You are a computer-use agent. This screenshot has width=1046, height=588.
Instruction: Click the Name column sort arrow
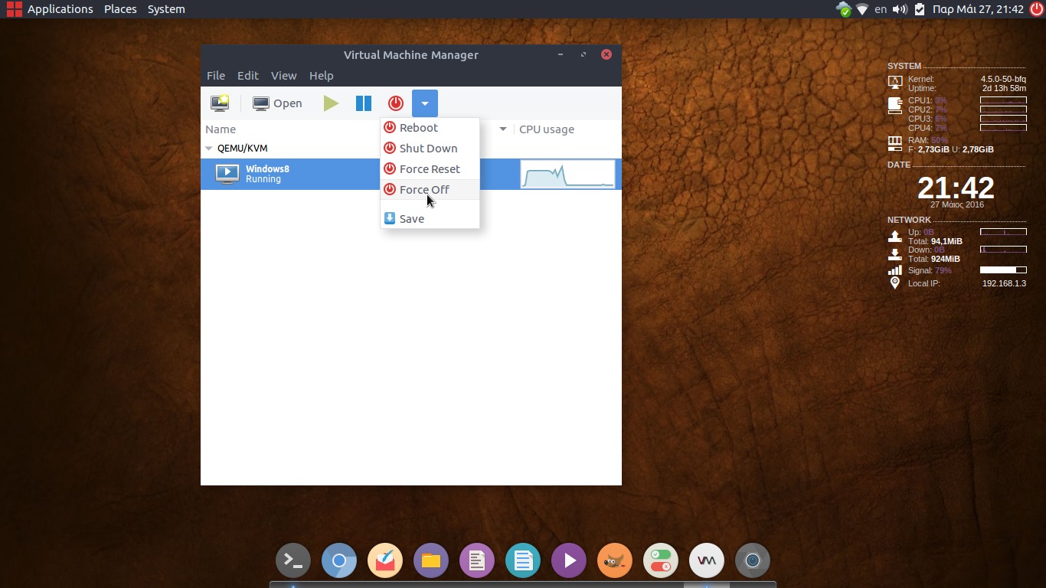(503, 129)
